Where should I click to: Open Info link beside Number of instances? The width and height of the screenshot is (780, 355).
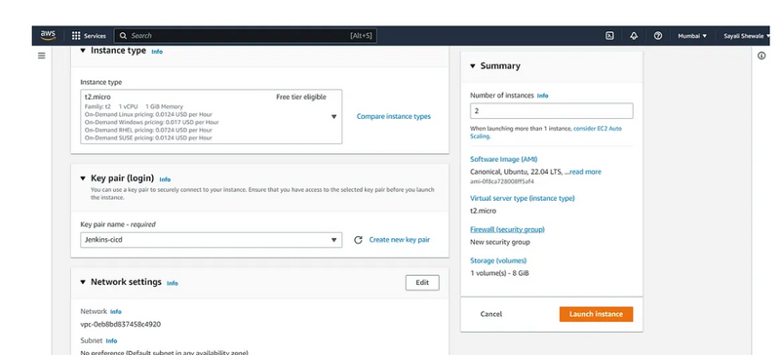click(543, 96)
